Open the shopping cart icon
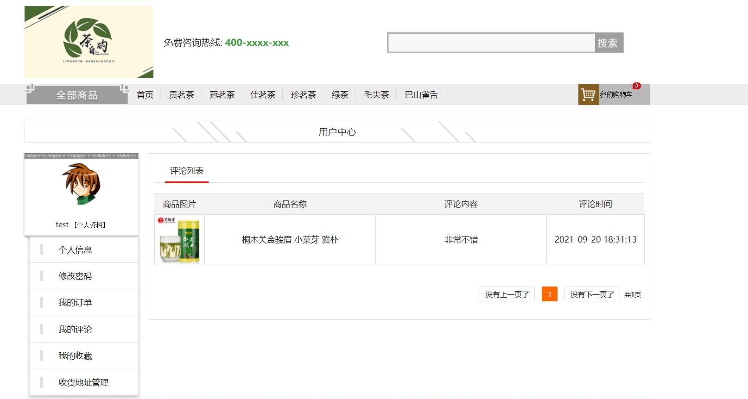 click(x=589, y=94)
